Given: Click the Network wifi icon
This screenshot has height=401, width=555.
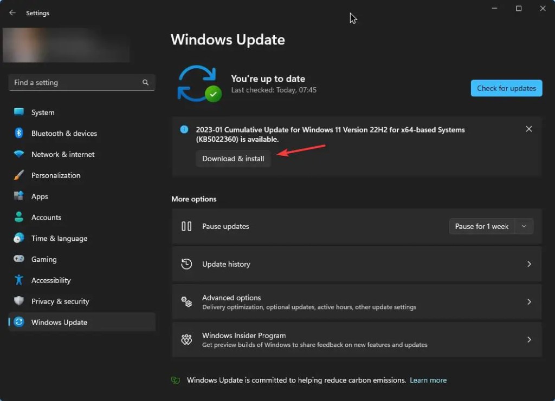Looking at the screenshot, I should click(x=19, y=154).
